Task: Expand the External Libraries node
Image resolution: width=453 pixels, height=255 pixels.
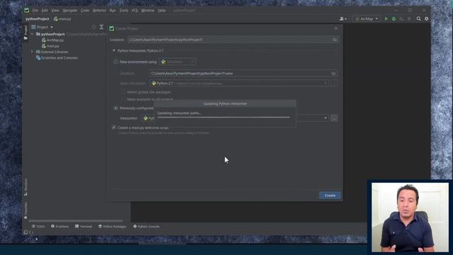Action: pos(32,52)
